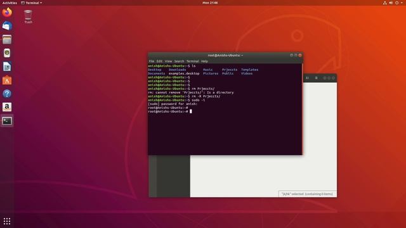Viewport: 406px width, 228px height.
Task: Click the power icon in top bar
Action: tap(396, 3)
